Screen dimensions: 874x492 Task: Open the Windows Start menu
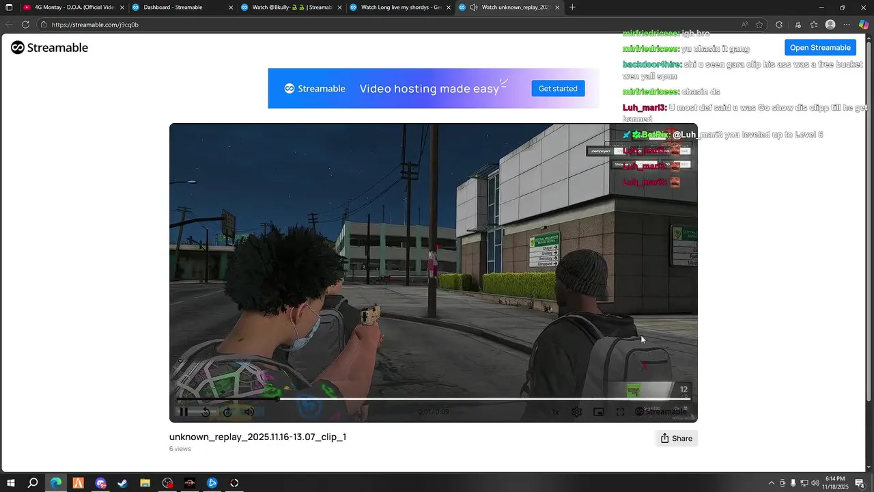click(x=10, y=483)
